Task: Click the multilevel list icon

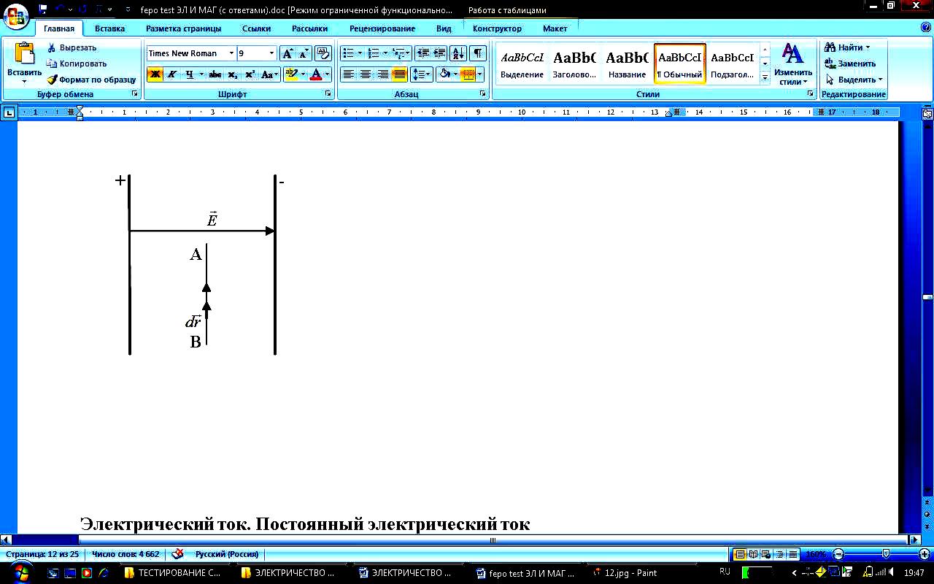Action: pyautogui.click(x=398, y=53)
